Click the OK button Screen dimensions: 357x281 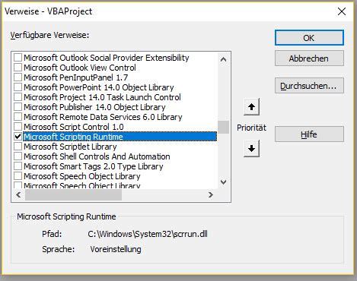[309, 38]
